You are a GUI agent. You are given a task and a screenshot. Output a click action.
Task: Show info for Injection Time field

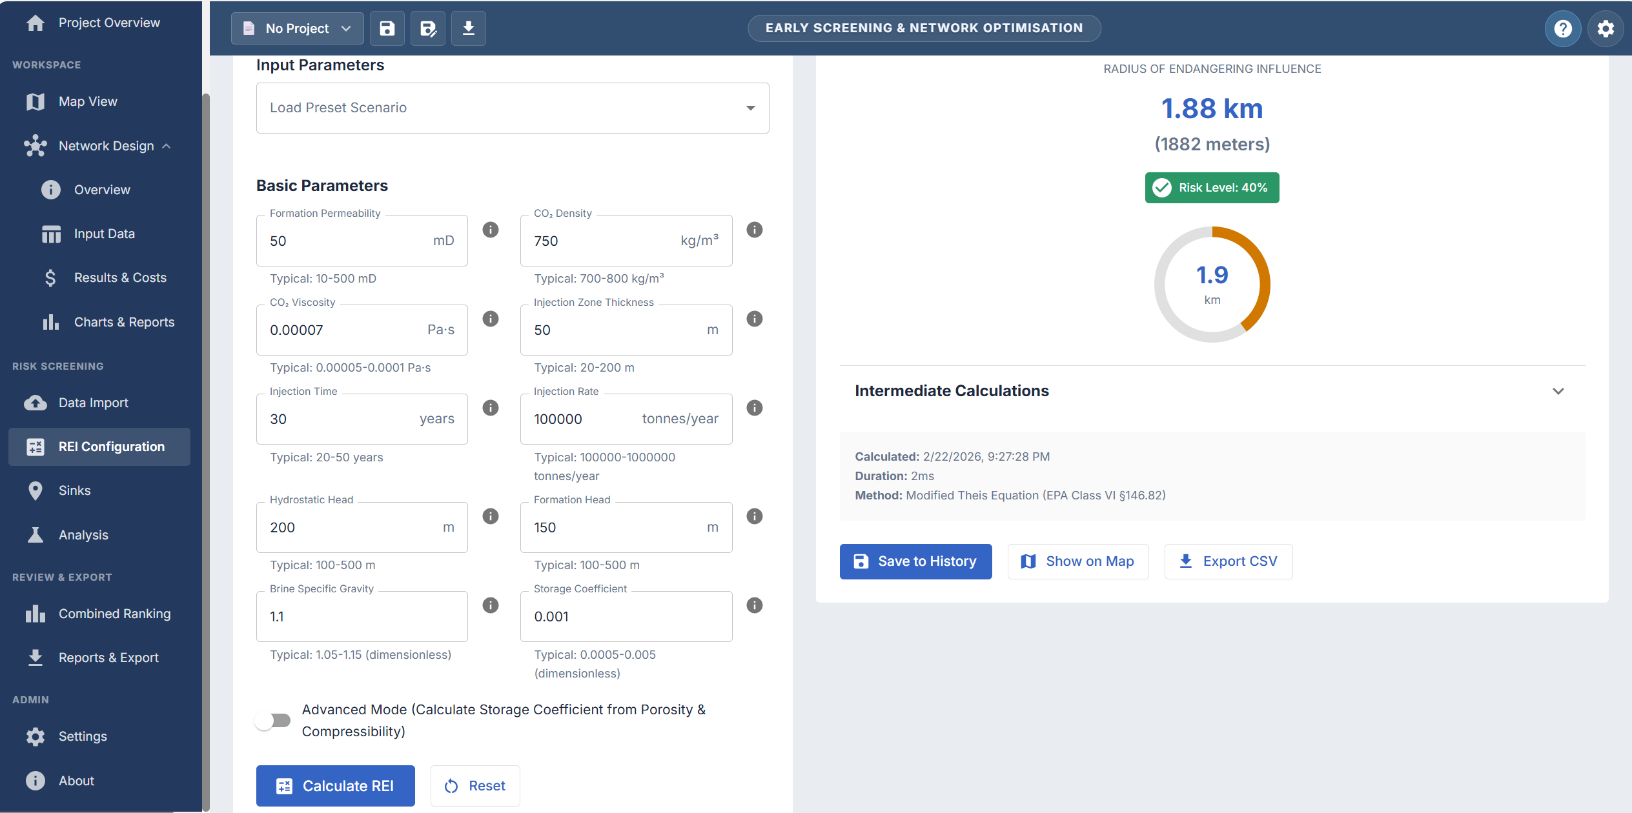(x=491, y=408)
